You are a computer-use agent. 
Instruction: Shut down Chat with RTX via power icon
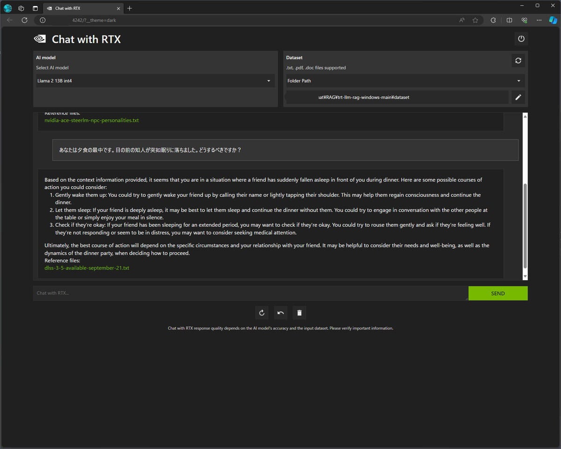tap(521, 39)
